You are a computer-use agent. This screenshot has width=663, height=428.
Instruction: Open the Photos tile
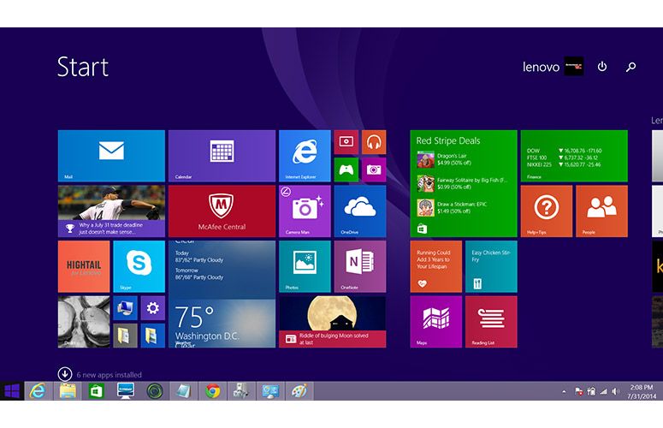pyautogui.click(x=305, y=266)
